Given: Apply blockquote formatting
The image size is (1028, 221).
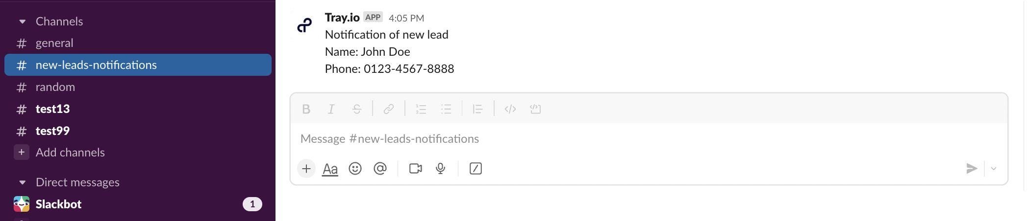Looking at the screenshot, I should pyautogui.click(x=478, y=109).
